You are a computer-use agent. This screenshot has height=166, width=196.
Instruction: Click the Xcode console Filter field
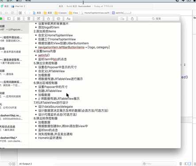pyautogui.click(x=158, y=164)
